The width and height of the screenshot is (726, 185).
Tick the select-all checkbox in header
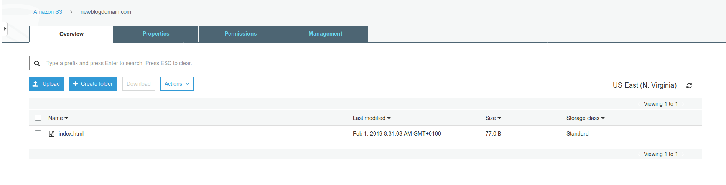tap(38, 118)
